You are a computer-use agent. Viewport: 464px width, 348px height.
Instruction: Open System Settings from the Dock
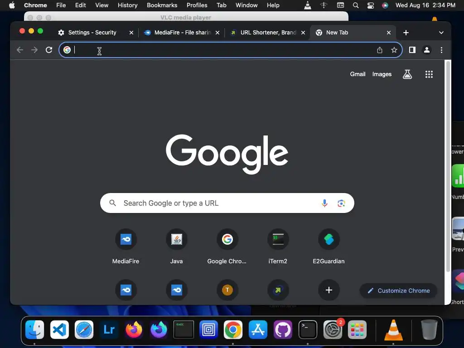coord(332,329)
